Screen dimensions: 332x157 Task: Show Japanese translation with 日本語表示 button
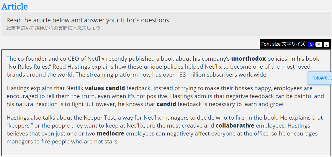pos(321,78)
